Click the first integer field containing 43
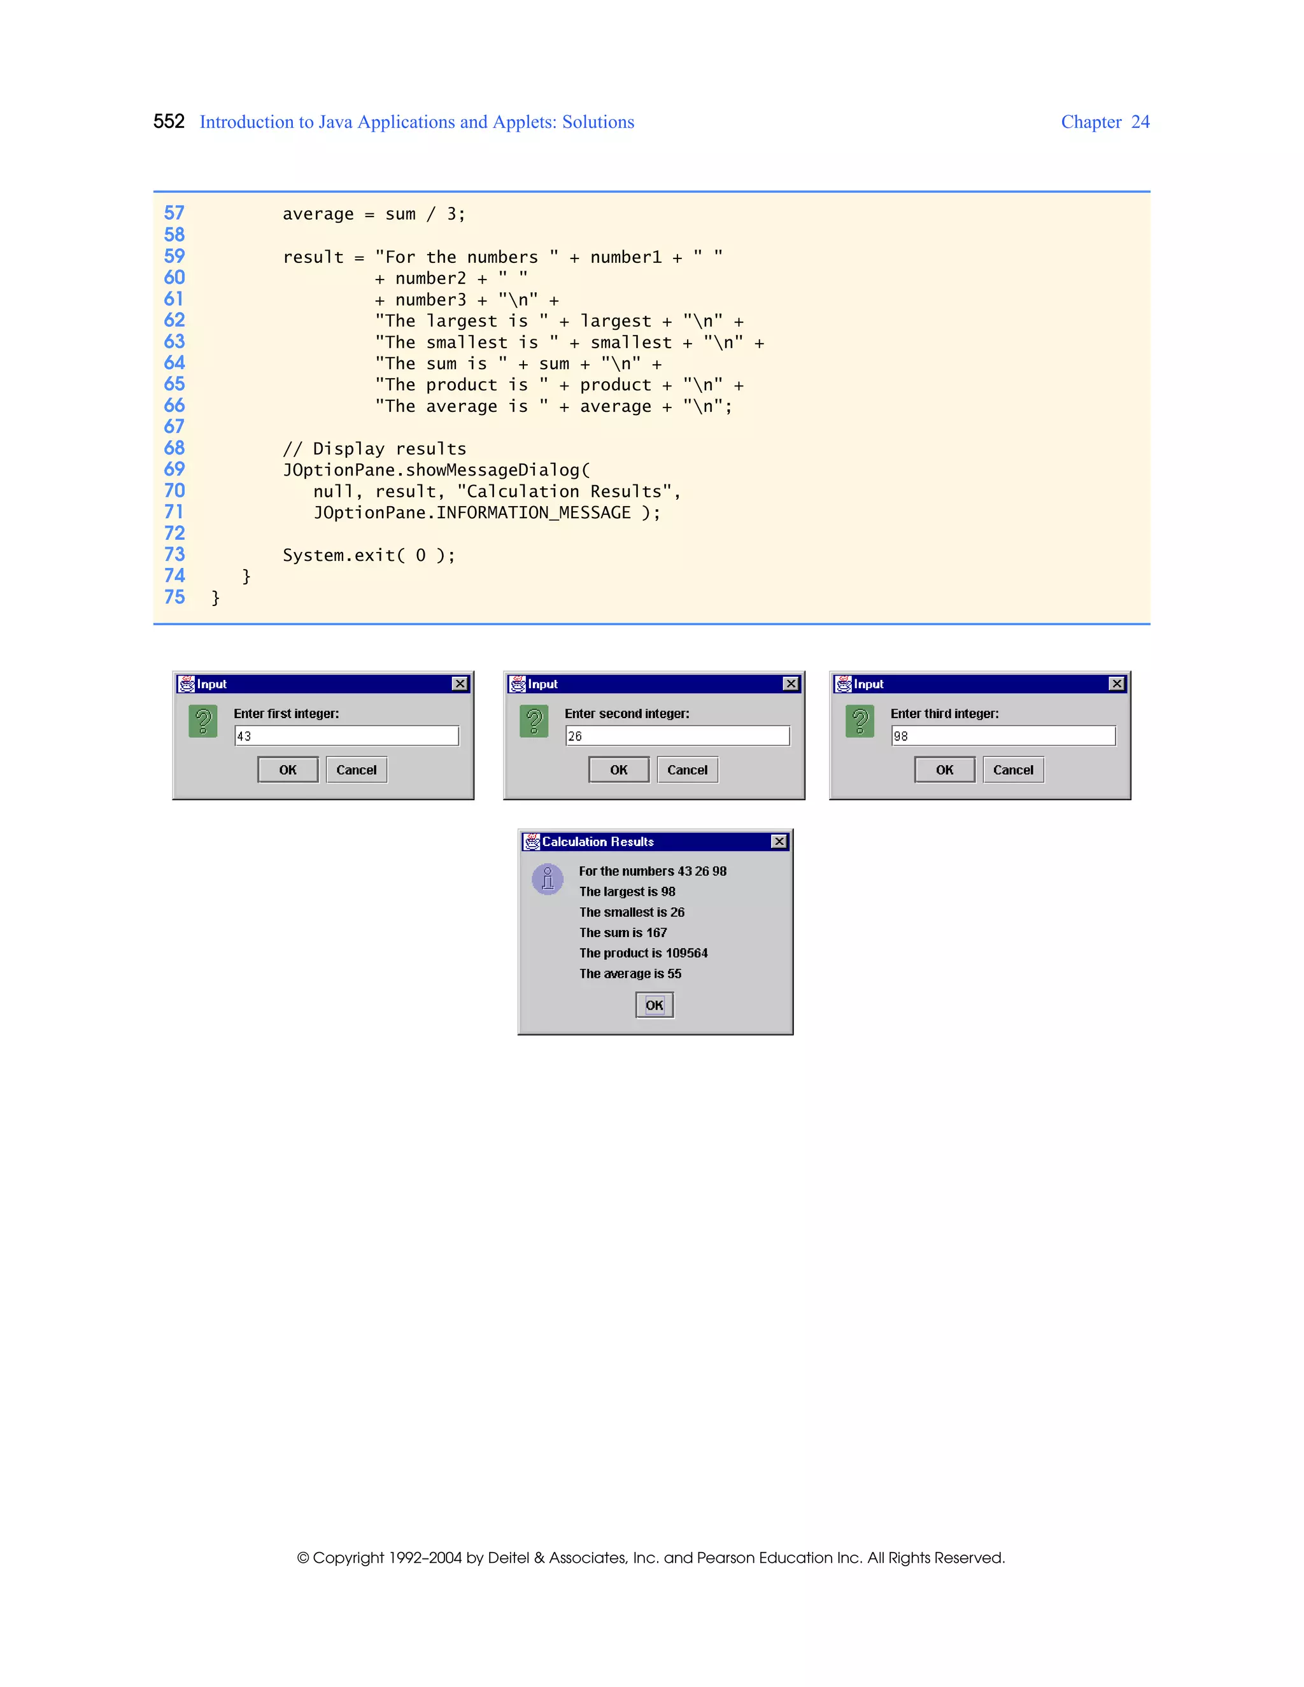Image resolution: width=1304 pixels, height=1687 pixels. [x=347, y=736]
